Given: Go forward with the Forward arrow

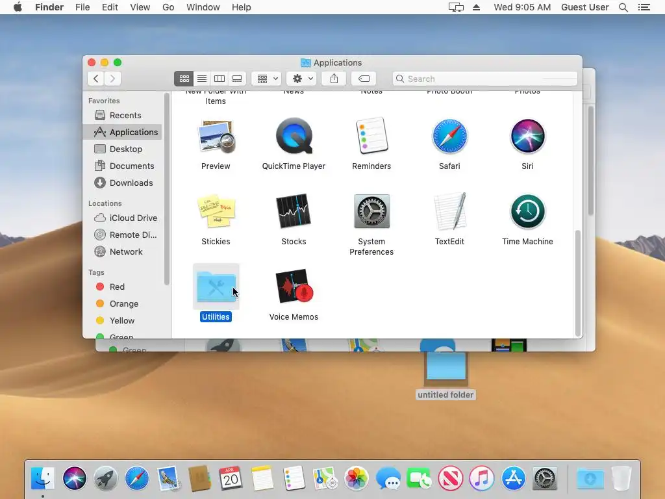Looking at the screenshot, I should pos(112,79).
